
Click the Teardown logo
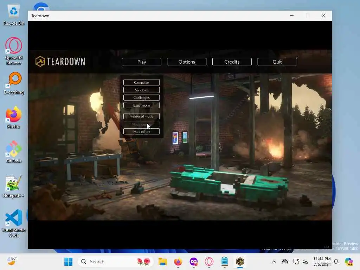click(x=60, y=62)
